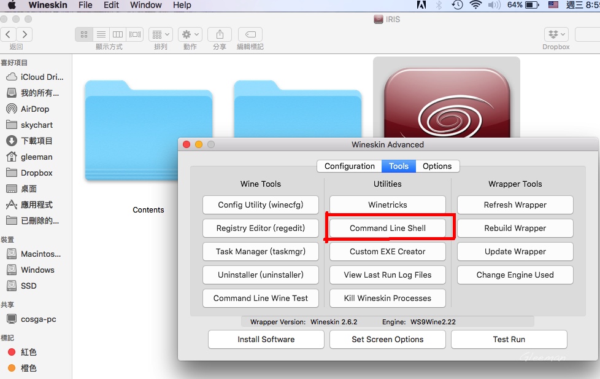Run Command Line Wine Test

(x=261, y=299)
